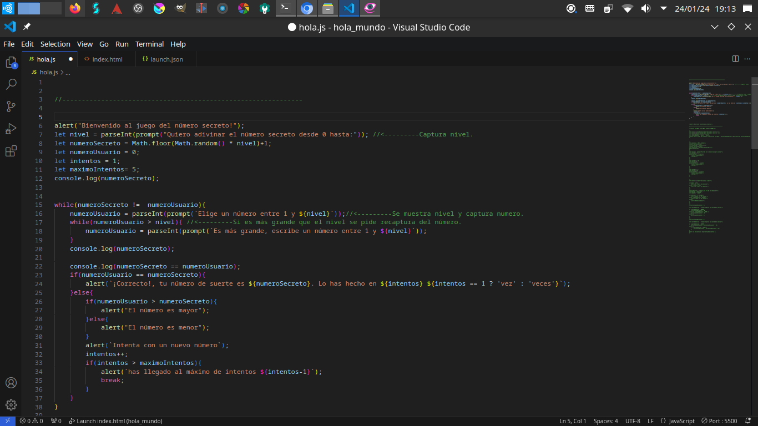The height and width of the screenshot is (426, 758).
Task: Click the 'intentos++;' code line
Action: [x=107, y=354]
